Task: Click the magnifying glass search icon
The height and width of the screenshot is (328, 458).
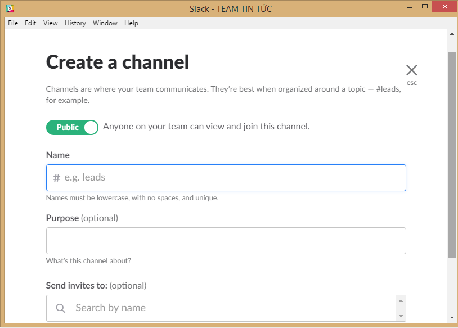Action: (60, 308)
